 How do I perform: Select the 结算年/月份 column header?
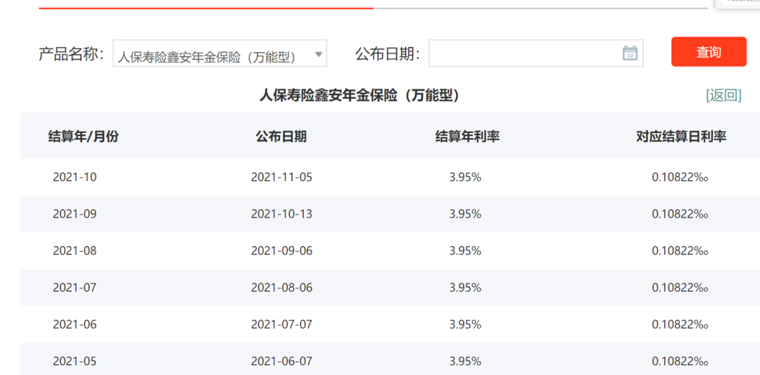pos(83,136)
